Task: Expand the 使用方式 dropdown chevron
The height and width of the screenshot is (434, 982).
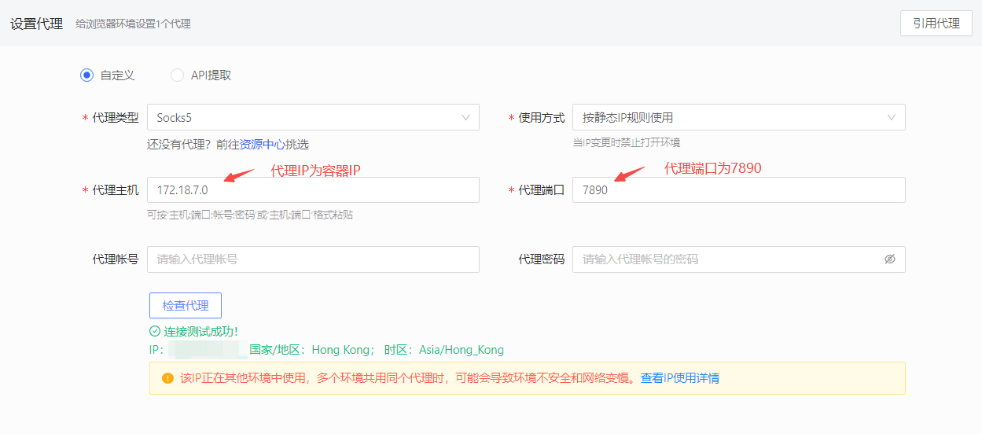Action: [x=892, y=118]
